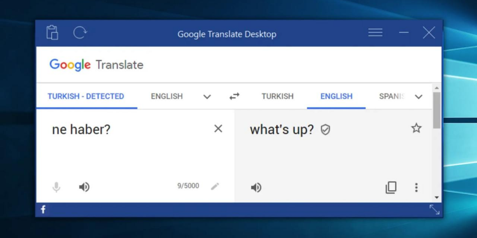Copy the translation to clipboard

391,188
